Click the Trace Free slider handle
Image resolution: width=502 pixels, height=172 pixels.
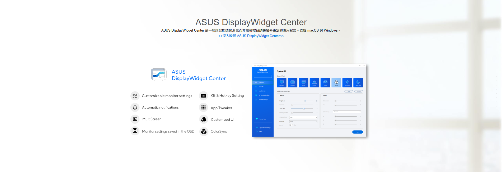304,109
